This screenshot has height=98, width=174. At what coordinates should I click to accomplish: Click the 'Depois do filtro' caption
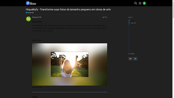point(37,87)
